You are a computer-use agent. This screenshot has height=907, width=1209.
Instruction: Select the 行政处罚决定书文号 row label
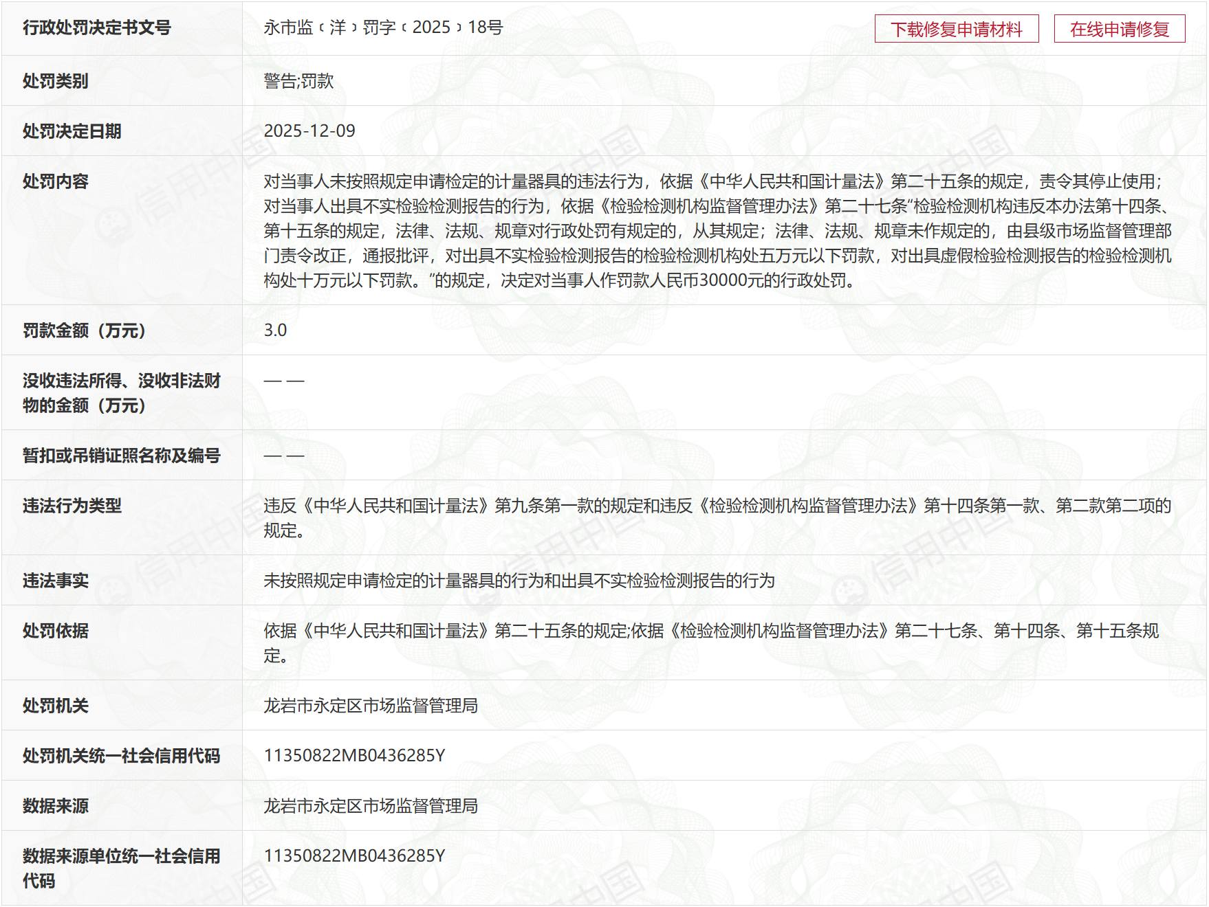[96, 27]
